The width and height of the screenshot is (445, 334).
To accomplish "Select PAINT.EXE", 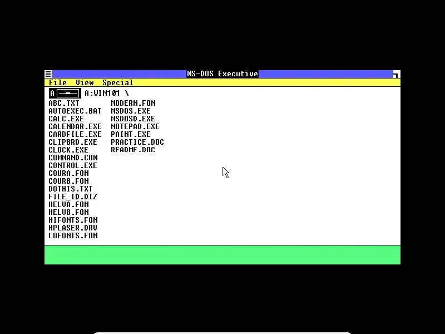I will pyautogui.click(x=131, y=134).
